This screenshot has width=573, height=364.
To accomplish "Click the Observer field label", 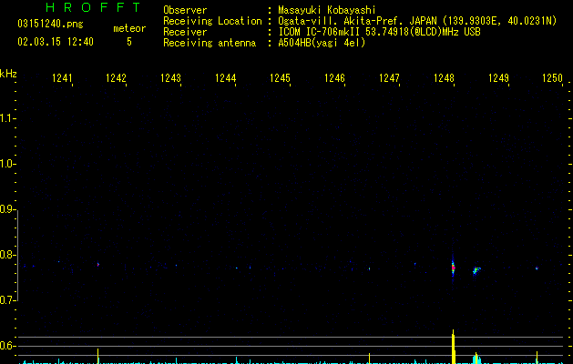I will [x=185, y=10].
